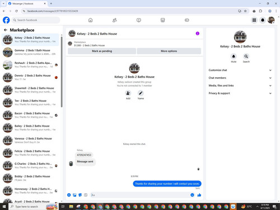Click the chat list scrollbar

(62, 72)
